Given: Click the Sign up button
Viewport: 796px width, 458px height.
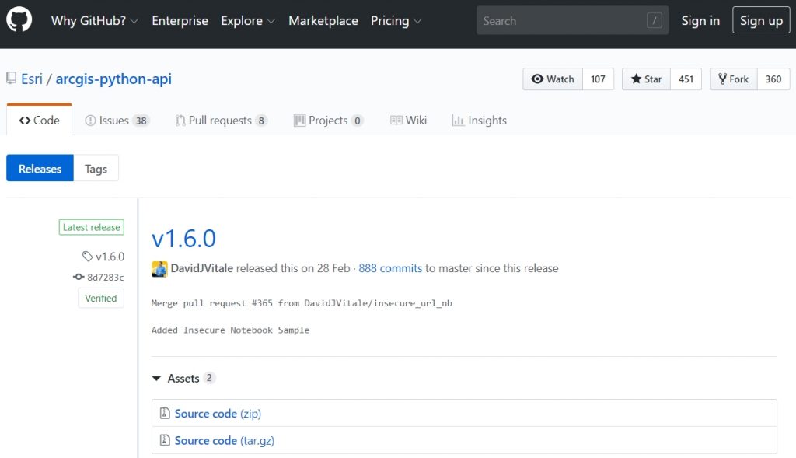Looking at the screenshot, I should 760,20.
